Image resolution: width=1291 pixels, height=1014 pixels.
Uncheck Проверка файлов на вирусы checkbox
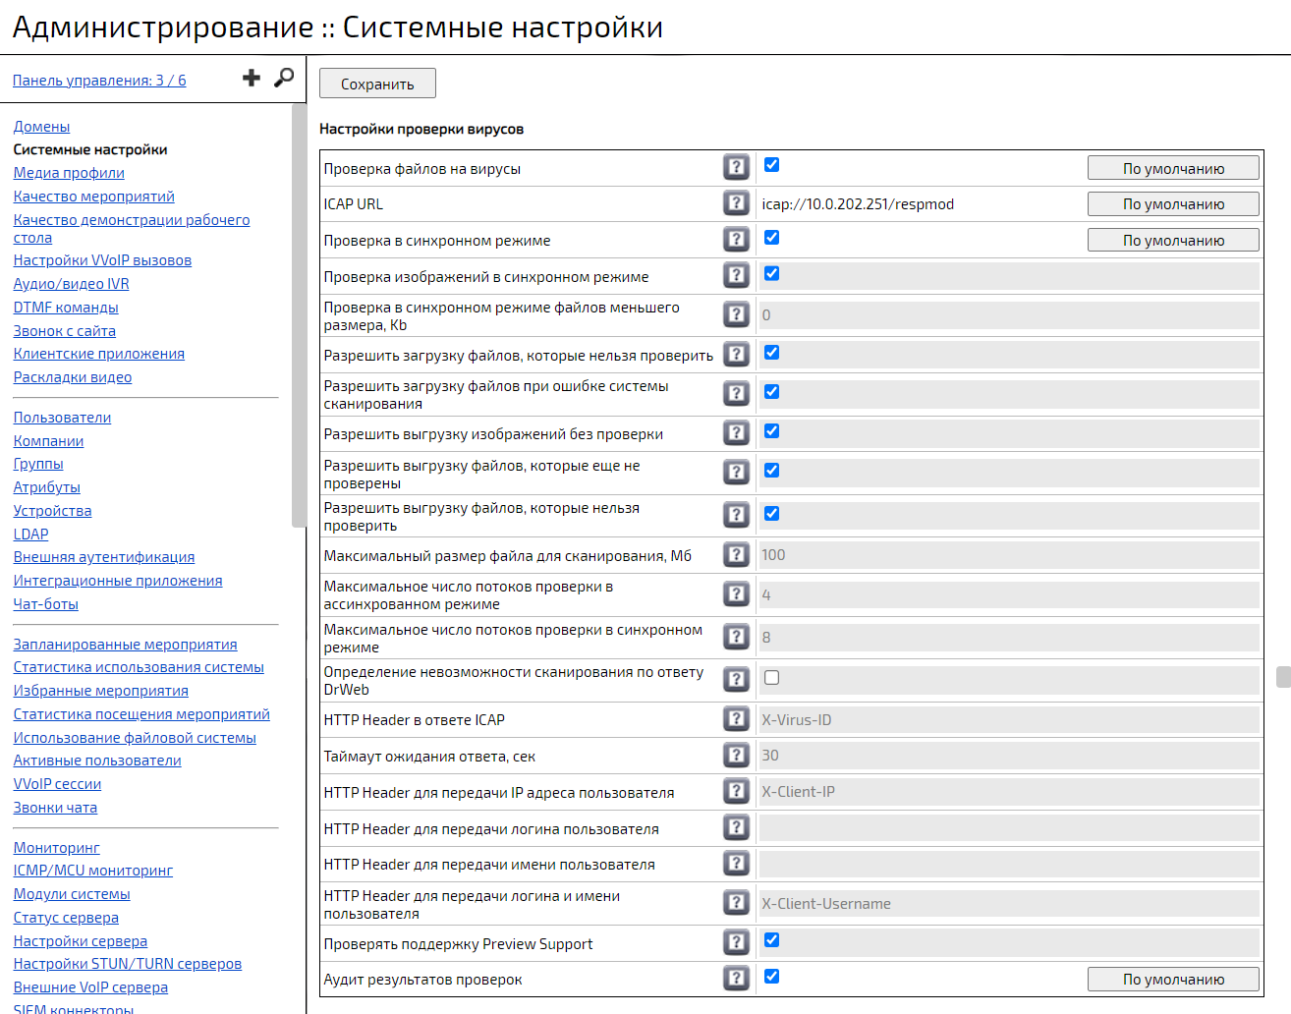pyautogui.click(x=772, y=165)
